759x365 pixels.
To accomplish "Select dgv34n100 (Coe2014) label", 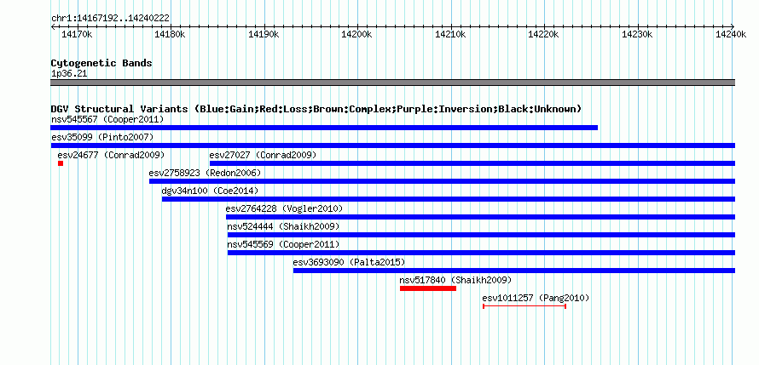I will point(210,191).
